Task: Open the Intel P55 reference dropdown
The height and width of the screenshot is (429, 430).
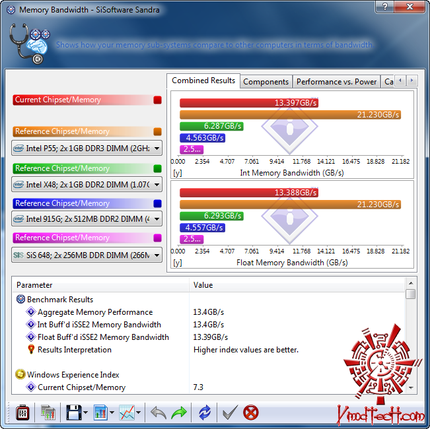Action: (x=87, y=148)
